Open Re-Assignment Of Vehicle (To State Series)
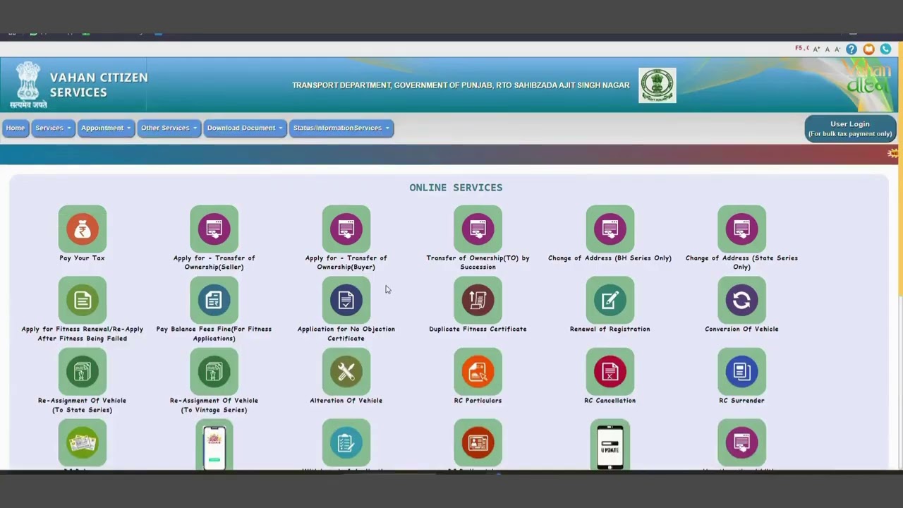This screenshot has height=508, width=903. (x=83, y=372)
